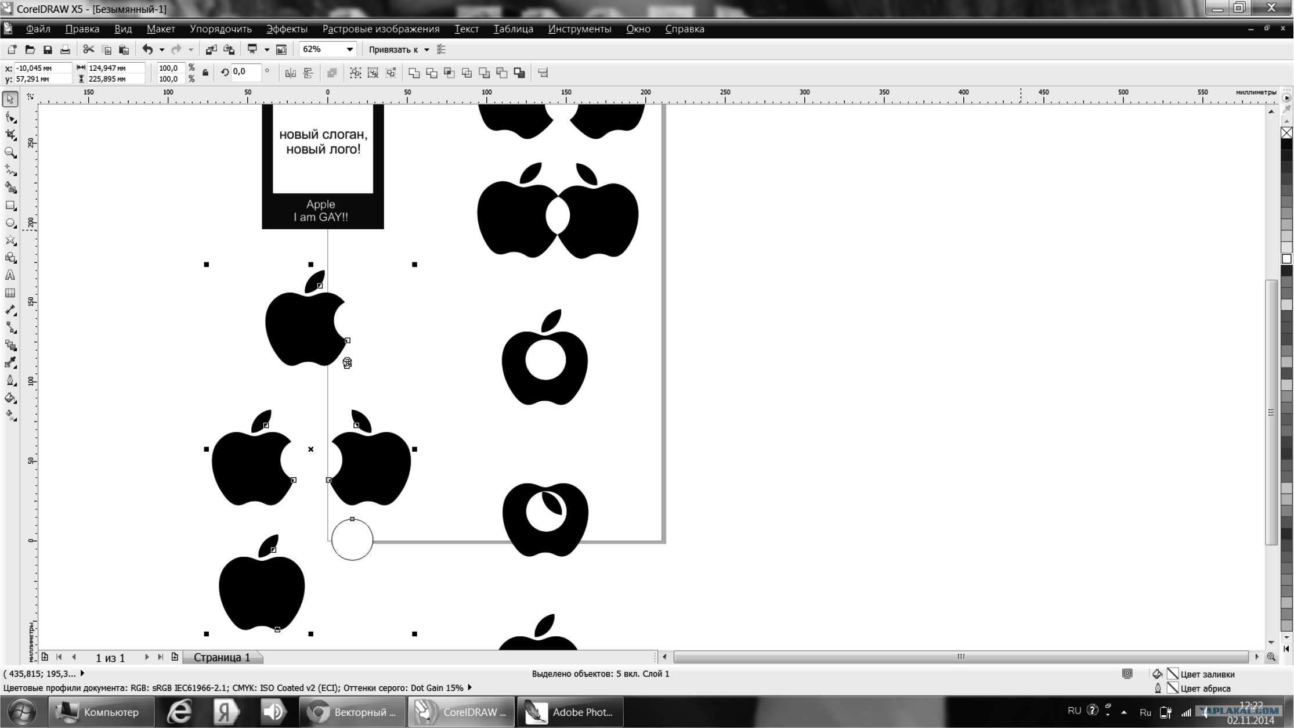Open the Упорядочить menu
Viewport: 1294px width, 728px height.
[x=221, y=29]
